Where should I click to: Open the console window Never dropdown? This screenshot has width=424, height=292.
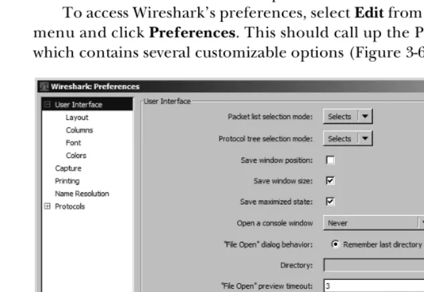(374, 223)
